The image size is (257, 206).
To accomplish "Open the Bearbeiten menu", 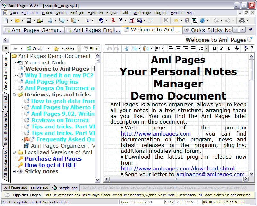I will (30, 13).
